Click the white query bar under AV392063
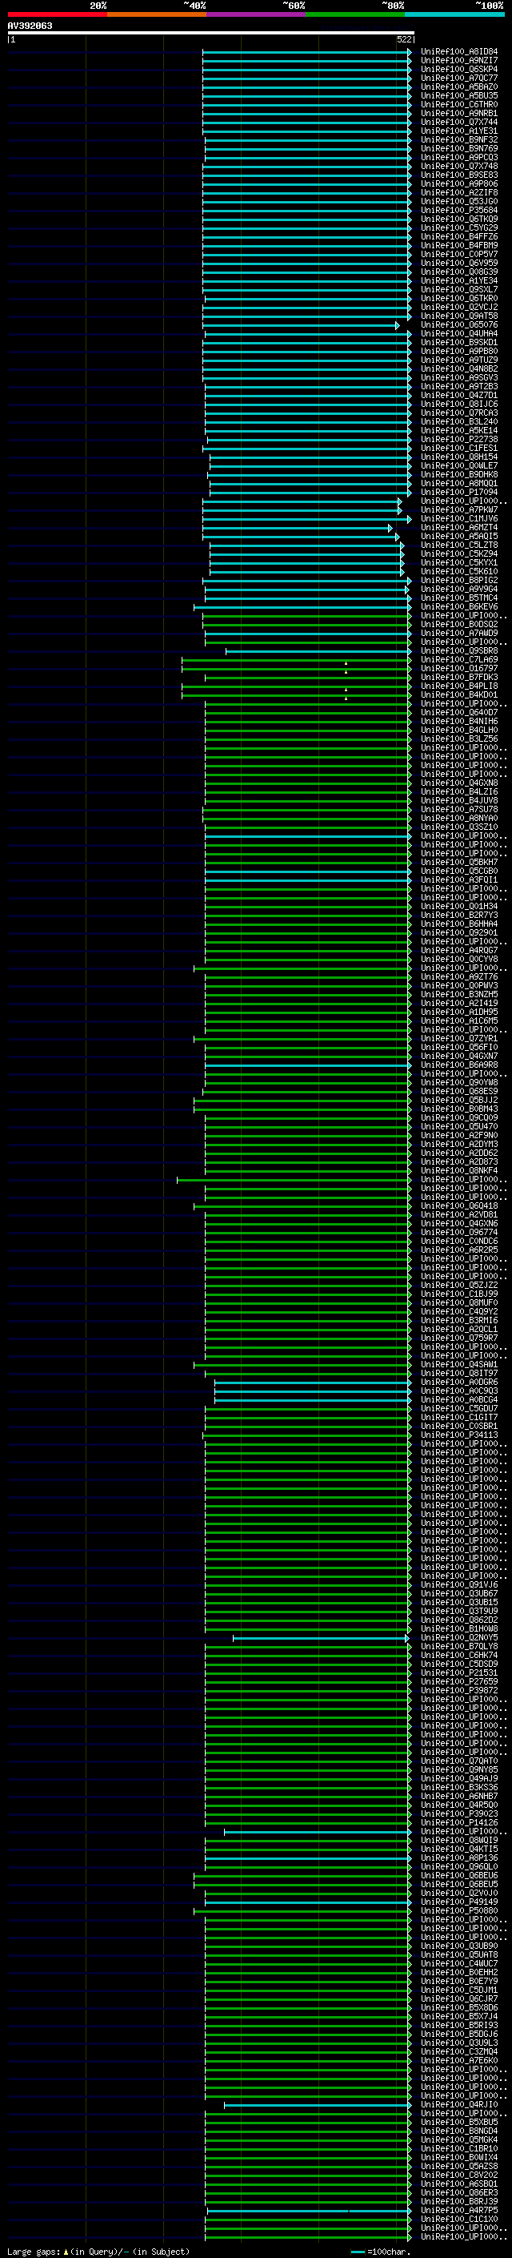 click(x=211, y=32)
